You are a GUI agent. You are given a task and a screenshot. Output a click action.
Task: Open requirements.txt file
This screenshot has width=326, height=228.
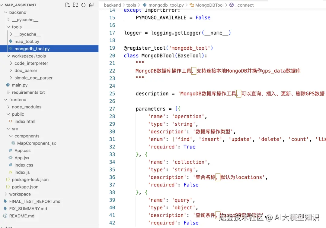click(28, 92)
